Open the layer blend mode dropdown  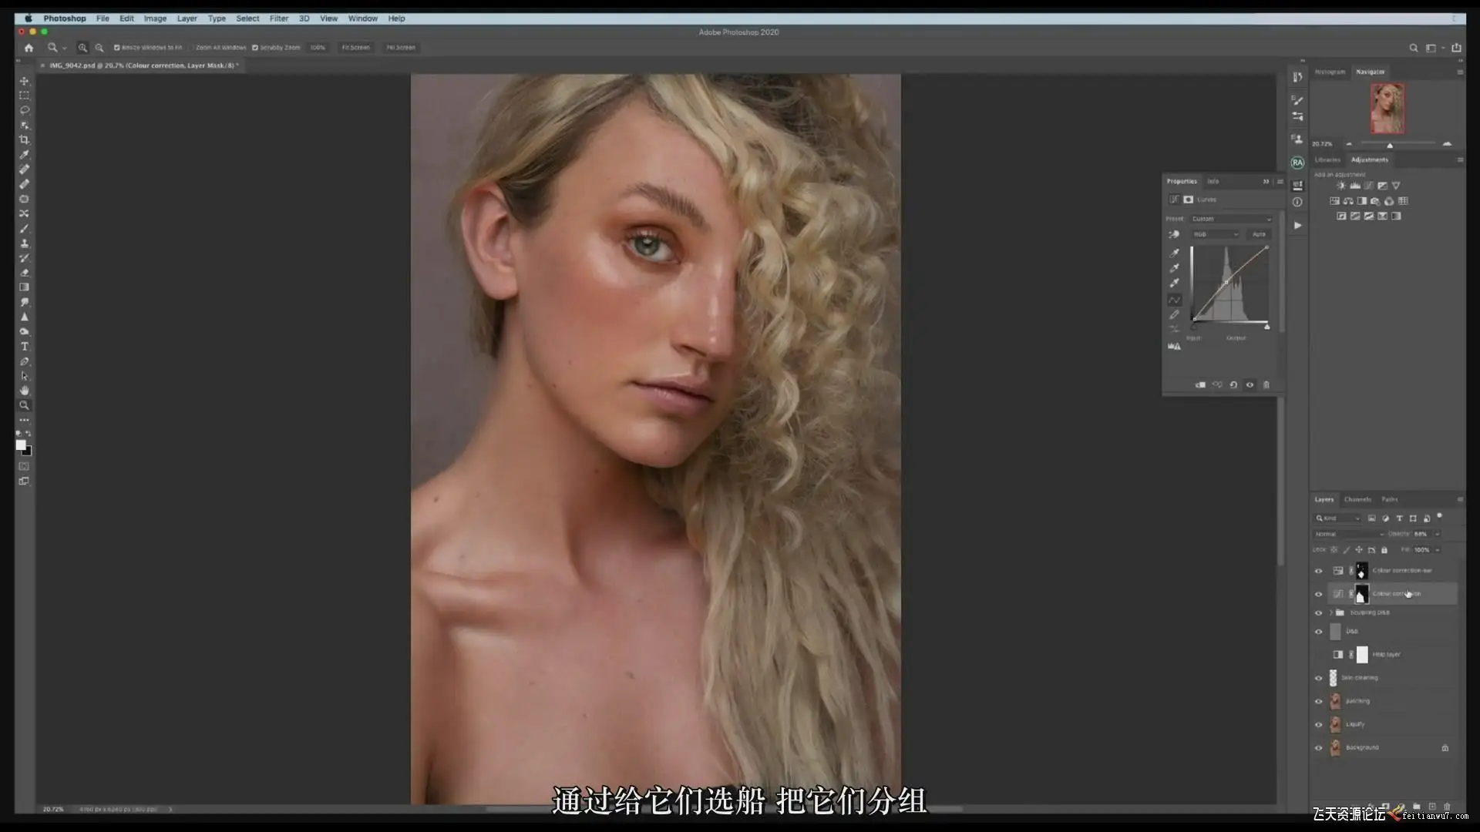click(x=1347, y=534)
